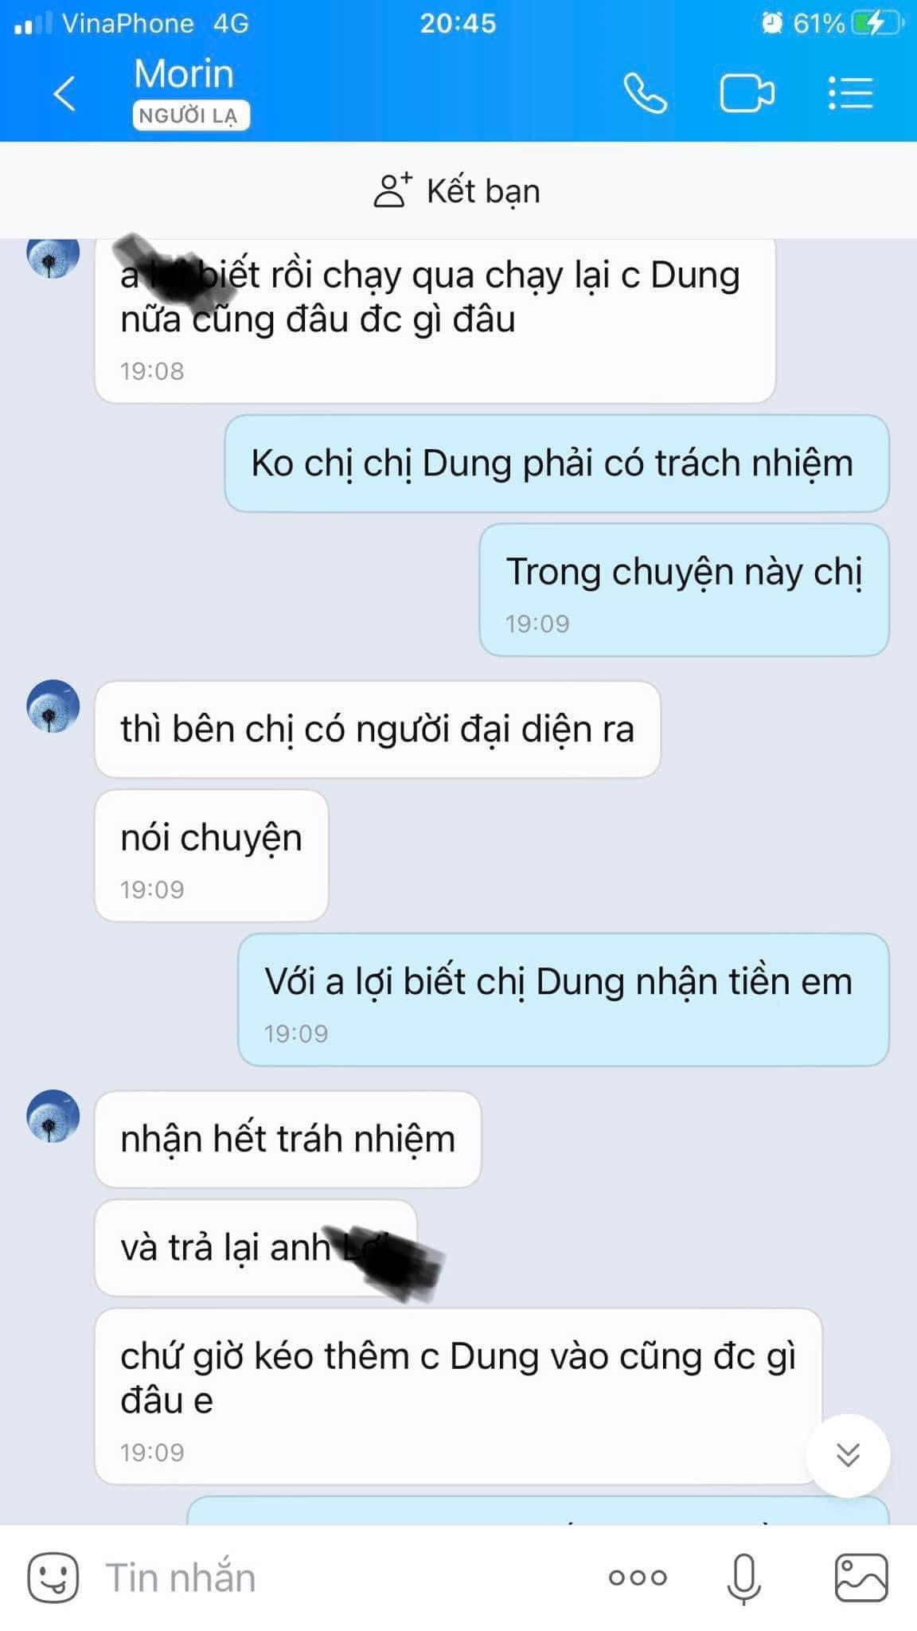The height and width of the screenshot is (1631, 917).
Task: Tap Kết bạn to add friend
Action: point(458,191)
